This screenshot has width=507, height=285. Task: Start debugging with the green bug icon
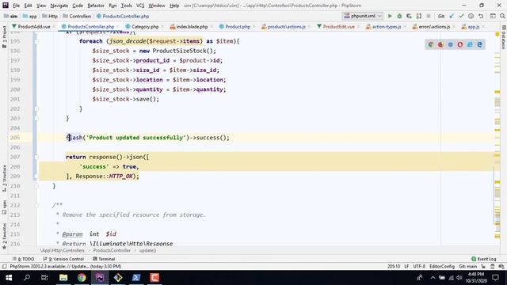(399, 16)
